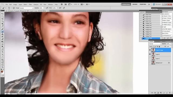This screenshot has width=173, height=97.
Task: Hide the Layer 6 copy layer
Action: point(150,50)
